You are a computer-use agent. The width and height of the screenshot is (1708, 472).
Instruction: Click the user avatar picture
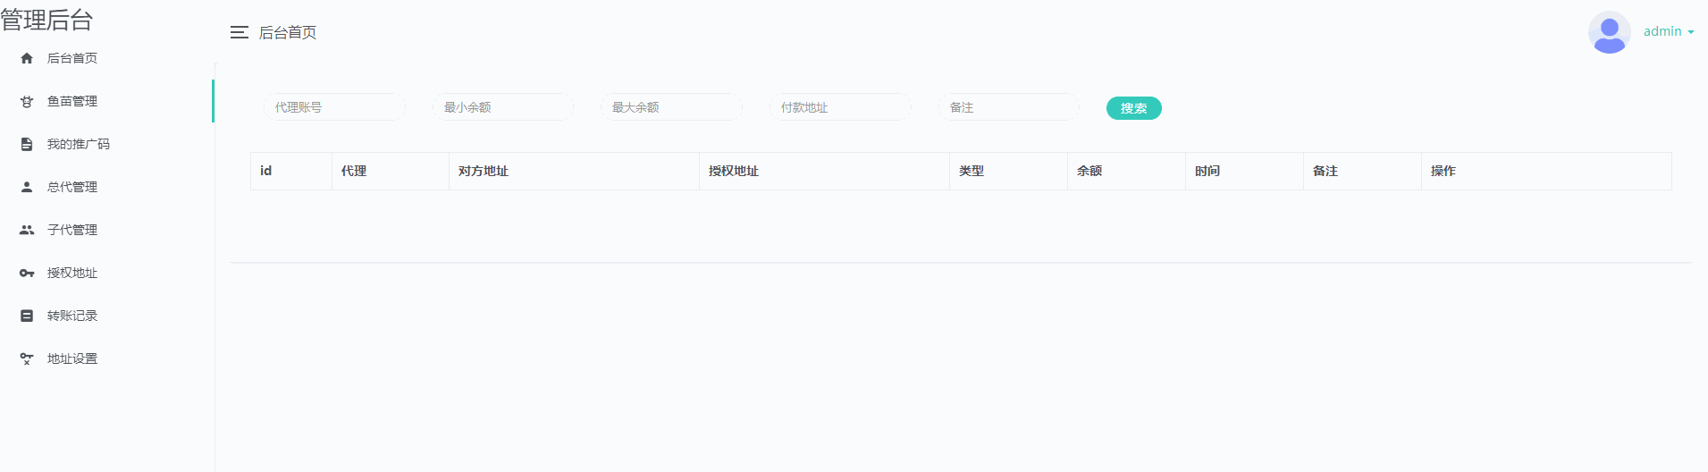pyautogui.click(x=1609, y=32)
